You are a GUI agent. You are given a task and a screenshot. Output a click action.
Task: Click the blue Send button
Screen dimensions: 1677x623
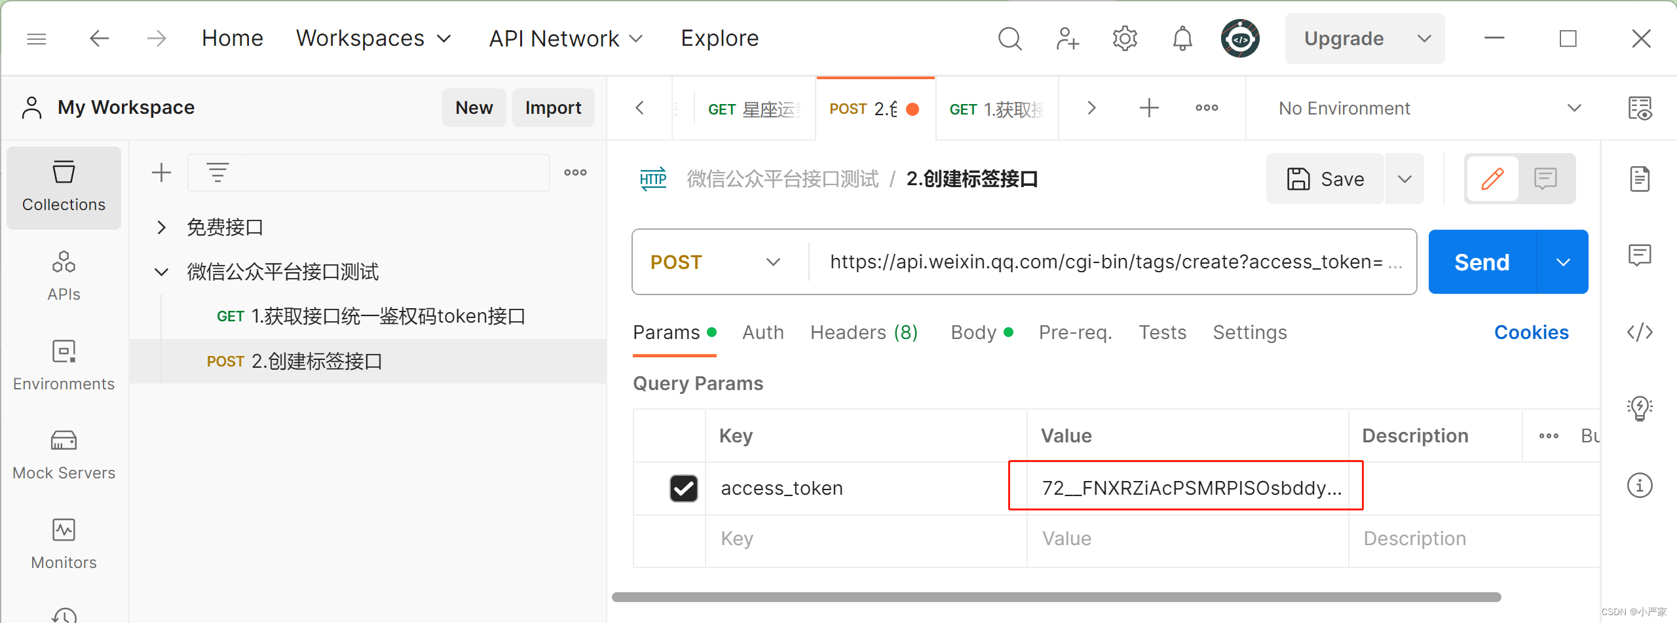coord(1482,262)
